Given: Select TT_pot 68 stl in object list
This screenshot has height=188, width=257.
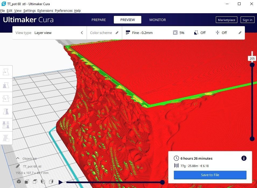Looking at the screenshot, I should click(32, 166).
